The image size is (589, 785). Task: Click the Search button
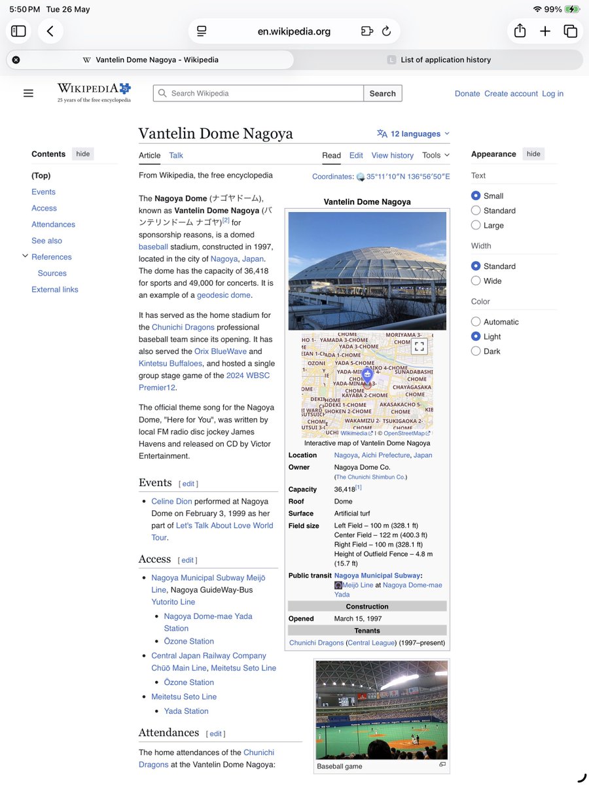point(383,94)
